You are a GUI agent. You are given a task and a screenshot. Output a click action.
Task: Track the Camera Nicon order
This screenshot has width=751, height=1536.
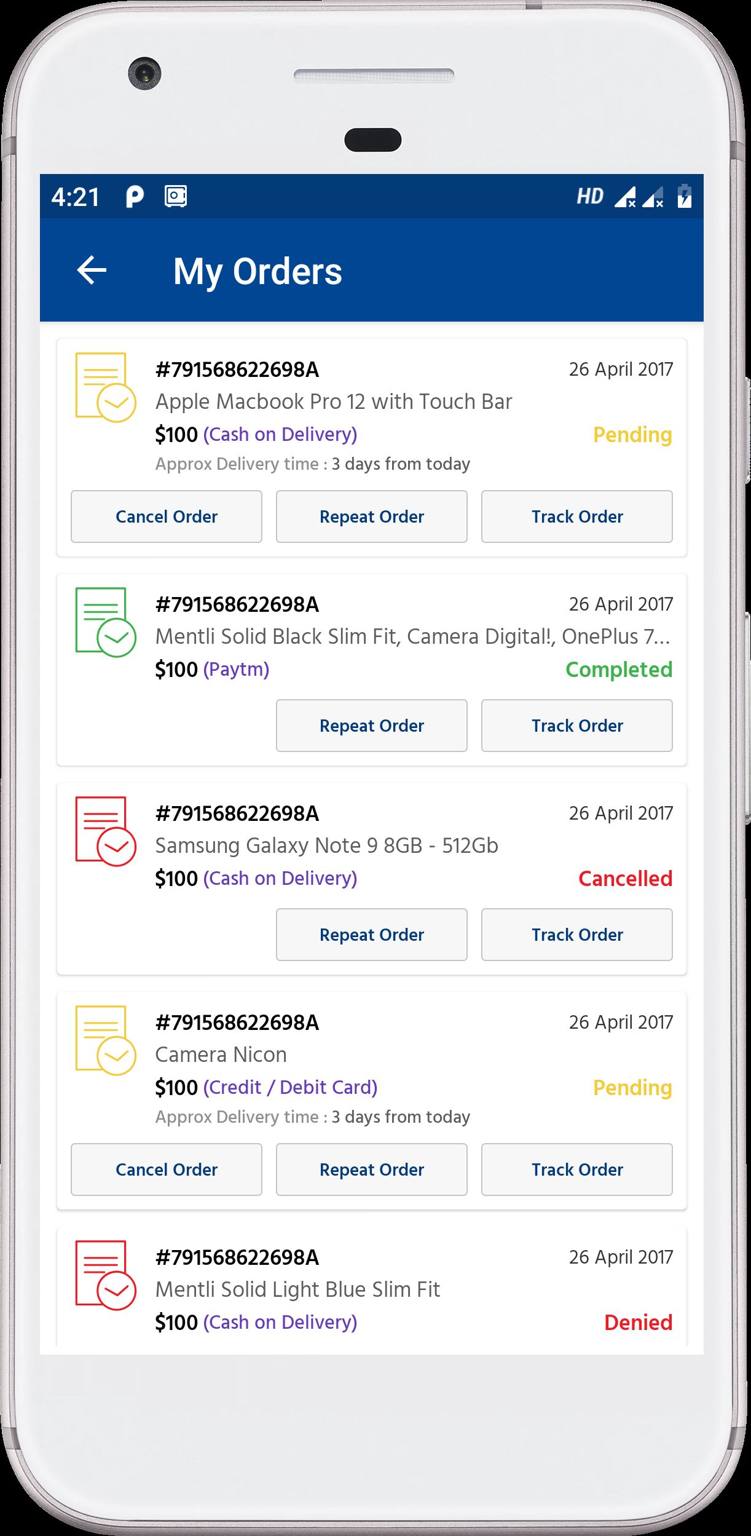pyautogui.click(x=577, y=1170)
